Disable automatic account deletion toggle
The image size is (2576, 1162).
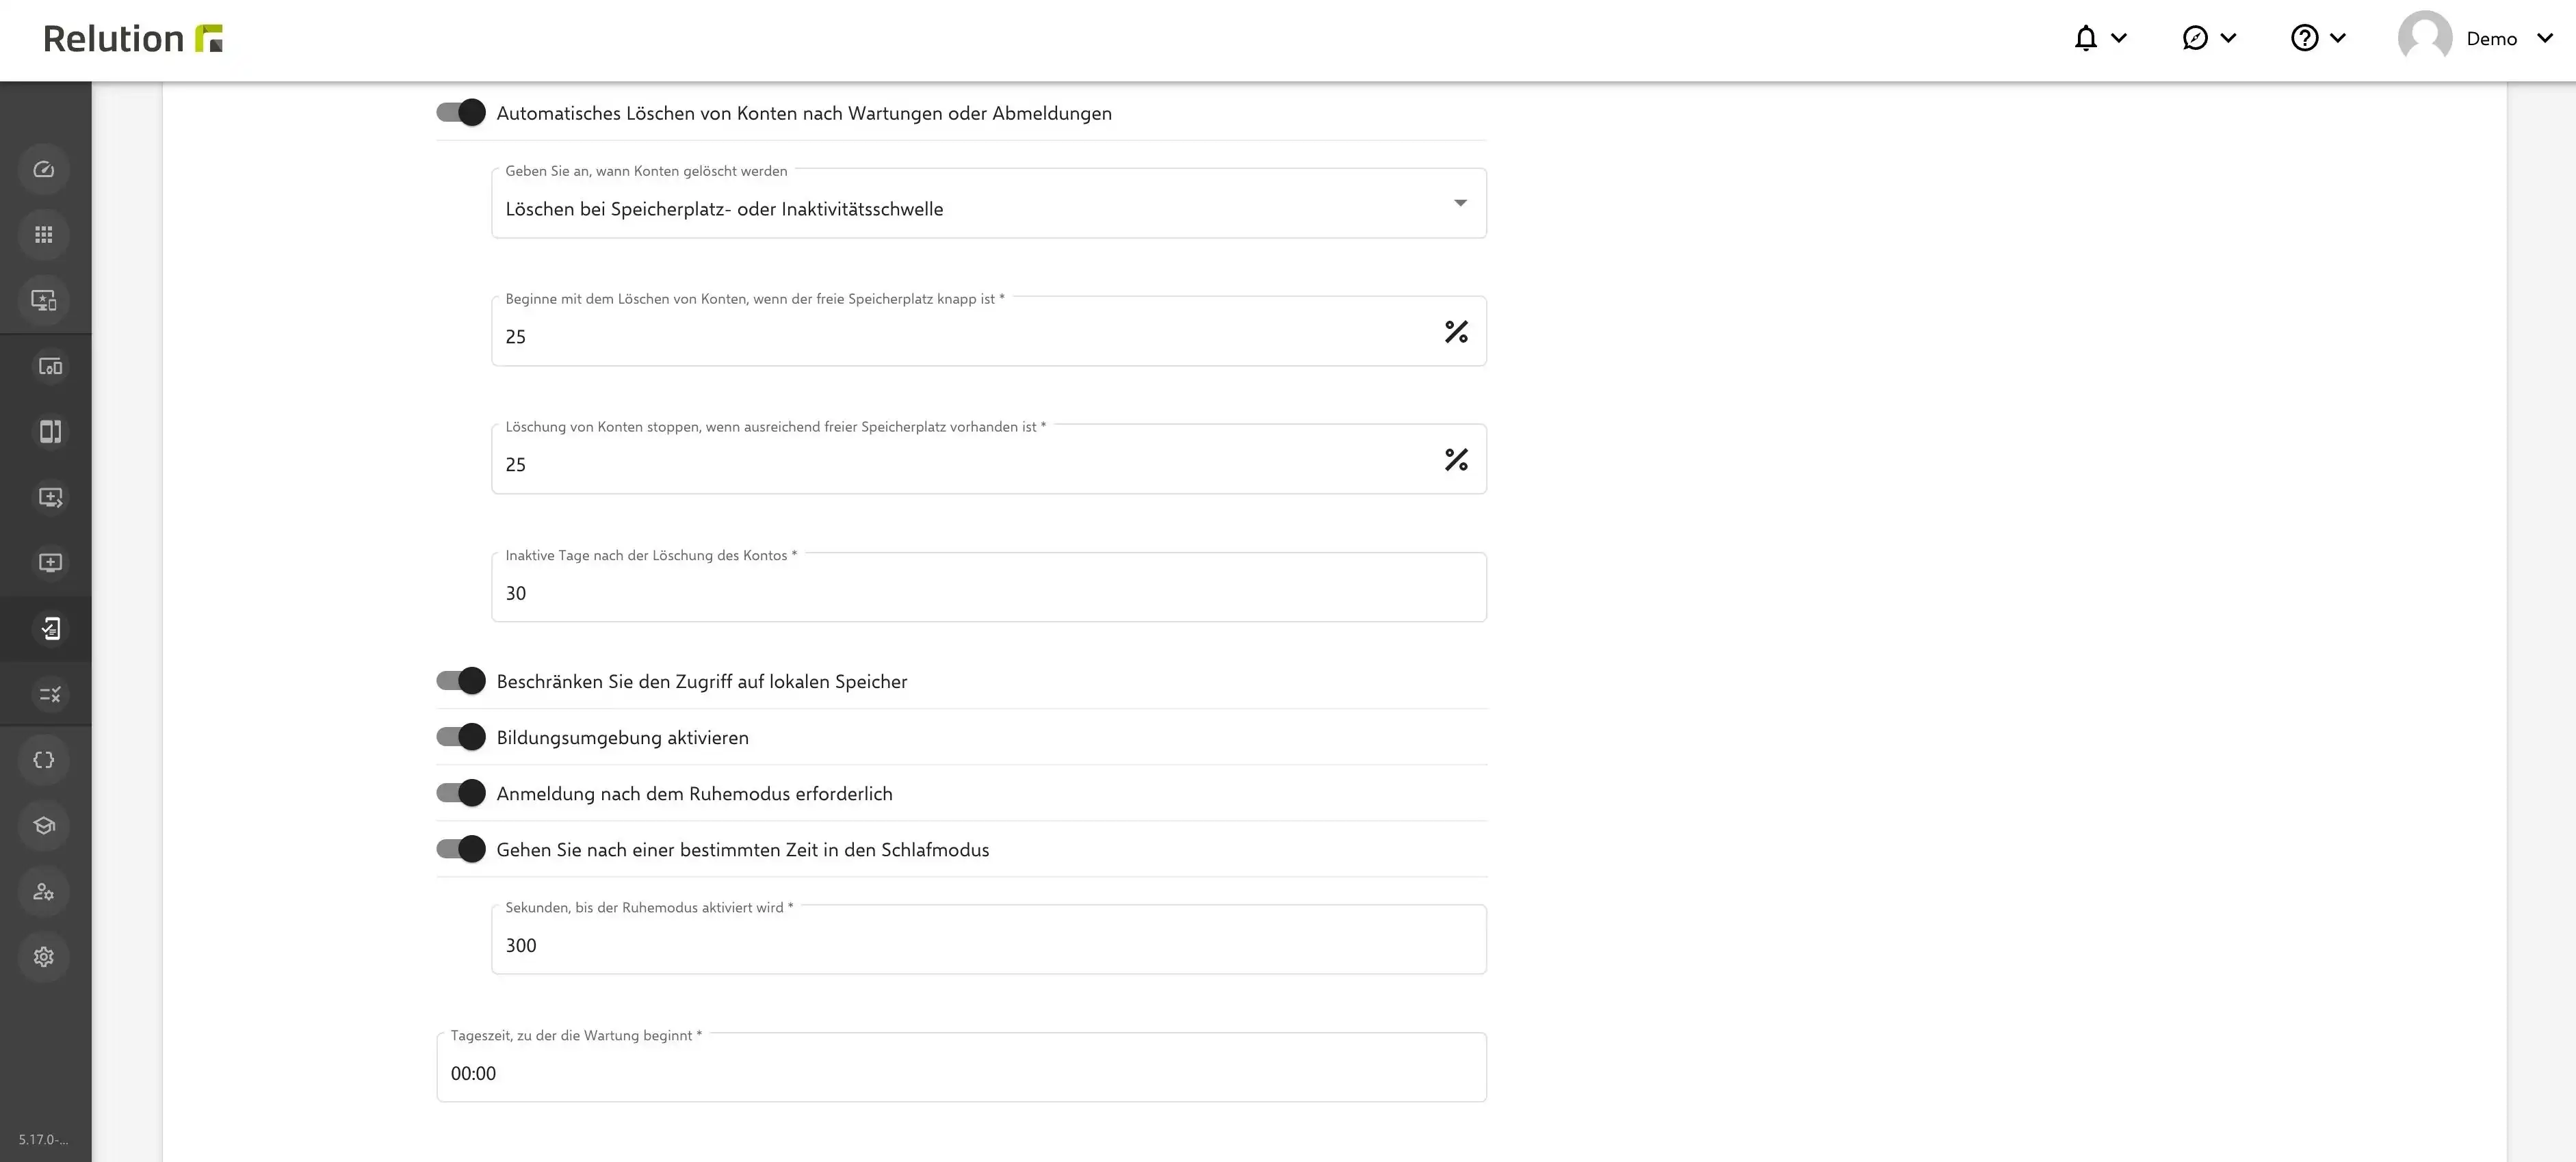461,113
